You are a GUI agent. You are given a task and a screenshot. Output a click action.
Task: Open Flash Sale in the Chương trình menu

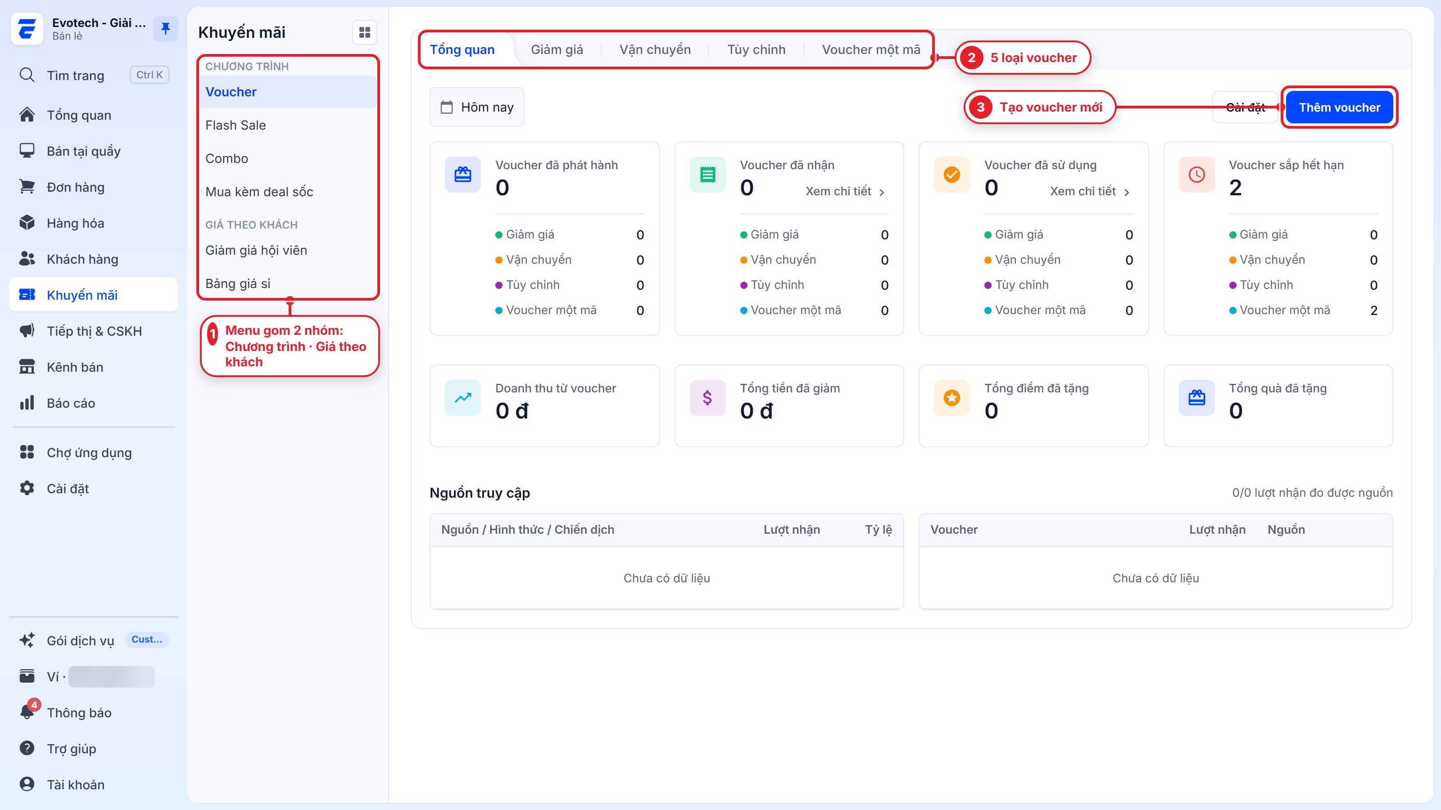[x=289, y=125]
